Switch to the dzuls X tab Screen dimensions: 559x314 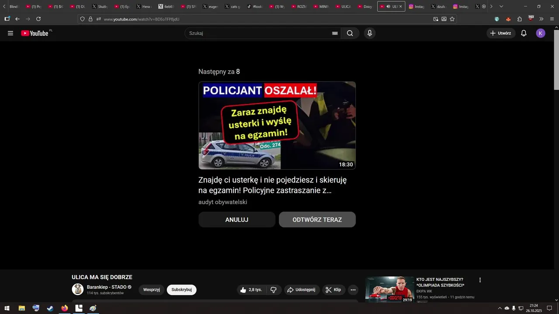point(438,7)
